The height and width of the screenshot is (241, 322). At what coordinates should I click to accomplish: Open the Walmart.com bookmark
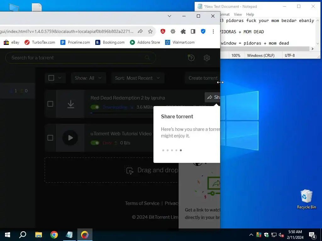[x=180, y=42]
